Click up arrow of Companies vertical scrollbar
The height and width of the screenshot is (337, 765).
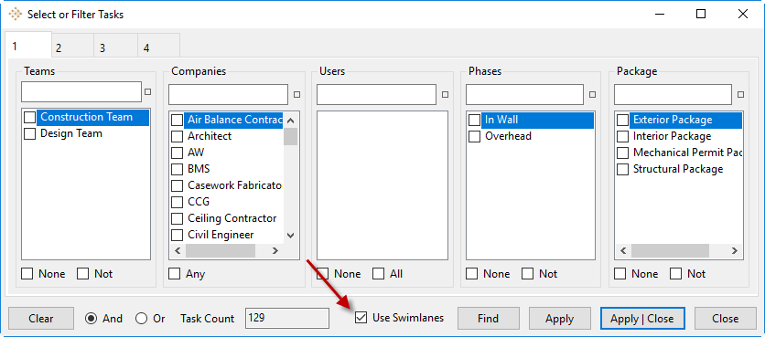point(291,121)
